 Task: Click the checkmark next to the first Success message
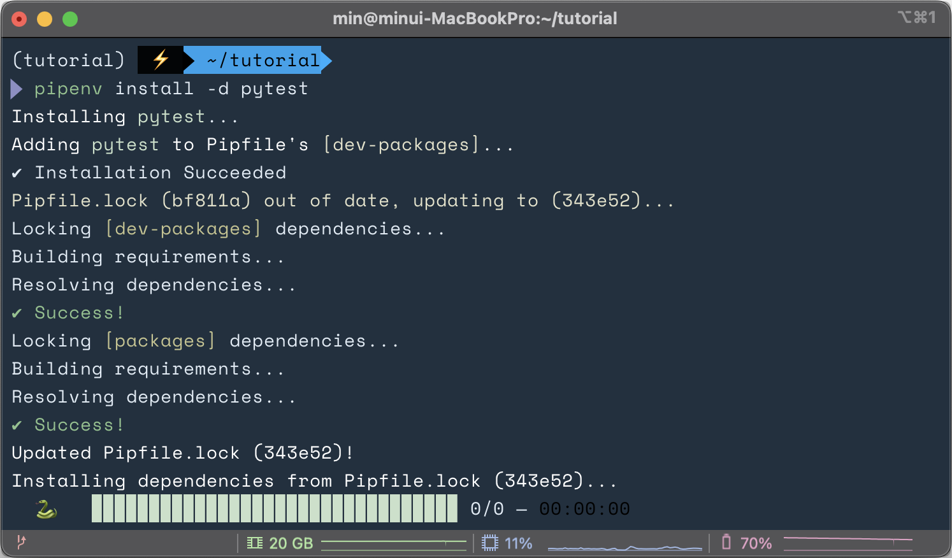(17, 312)
